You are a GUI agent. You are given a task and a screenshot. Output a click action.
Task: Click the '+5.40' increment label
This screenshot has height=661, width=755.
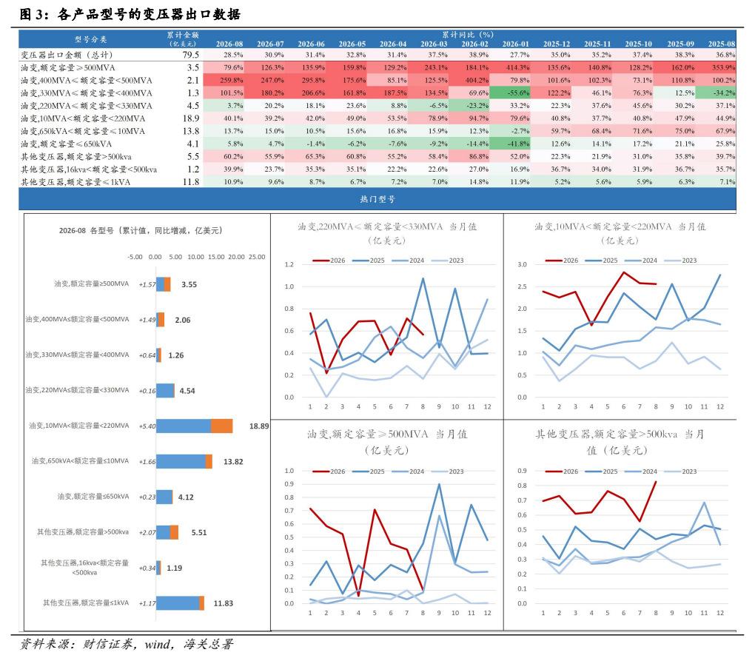coord(147,426)
